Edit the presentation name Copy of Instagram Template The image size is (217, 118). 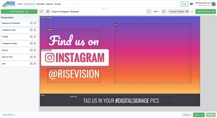point(65,12)
